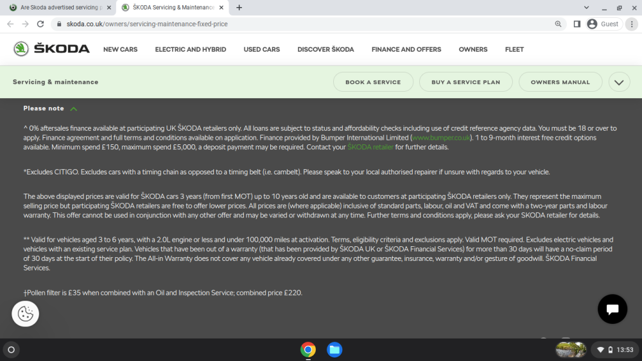
Task: Click the Pollen filter £35 note text
Action: point(162,293)
